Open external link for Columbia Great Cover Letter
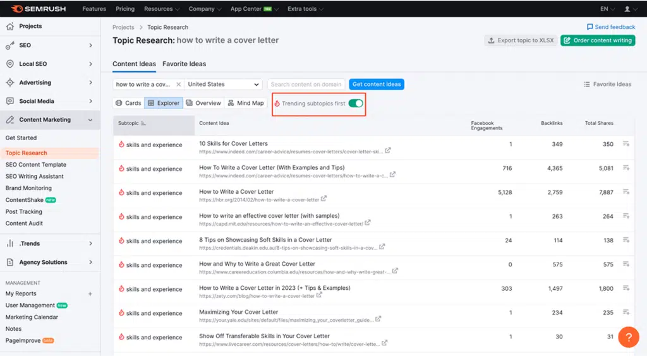647x356 pixels. (395, 271)
